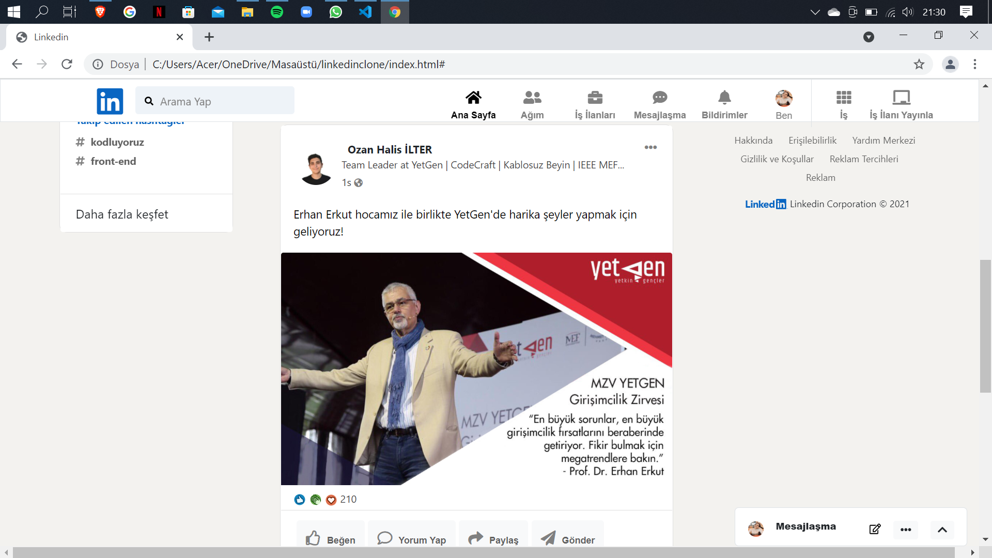Click the kodluyoruz hashtag
992x558 pixels.
(117, 142)
